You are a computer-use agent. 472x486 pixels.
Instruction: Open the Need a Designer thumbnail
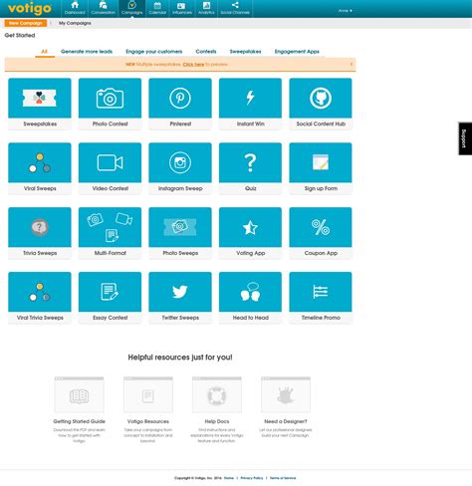tap(286, 394)
